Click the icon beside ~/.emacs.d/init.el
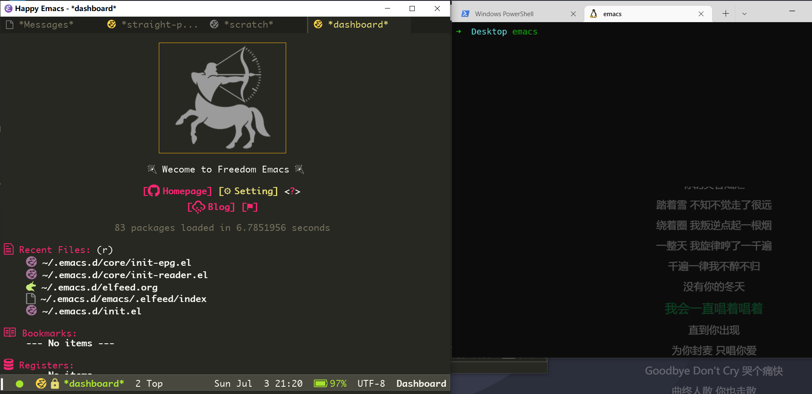Image resolution: width=812 pixels, height=394 pixels. (32, 310)
